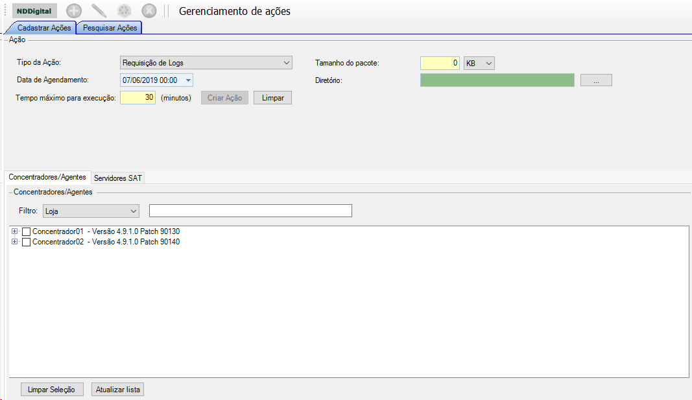Select the Concentrador01 Versão 4.9.1.0 Patch 90130 row

tap(106, 231)
